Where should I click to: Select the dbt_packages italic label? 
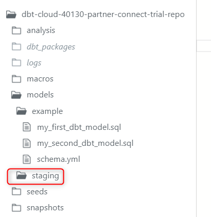51,47
